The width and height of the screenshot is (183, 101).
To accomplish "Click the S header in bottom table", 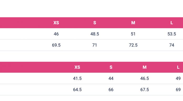I will [x=111, y=67].
